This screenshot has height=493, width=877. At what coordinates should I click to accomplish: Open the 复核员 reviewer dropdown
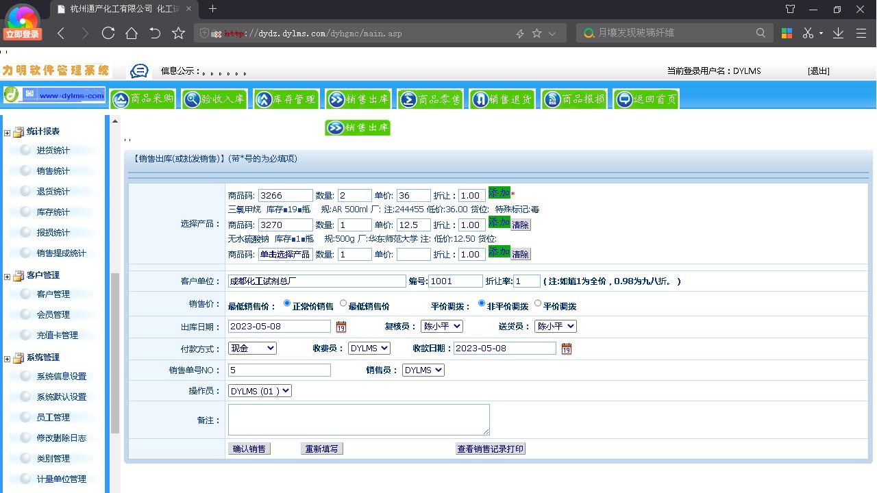click(443, 326)
